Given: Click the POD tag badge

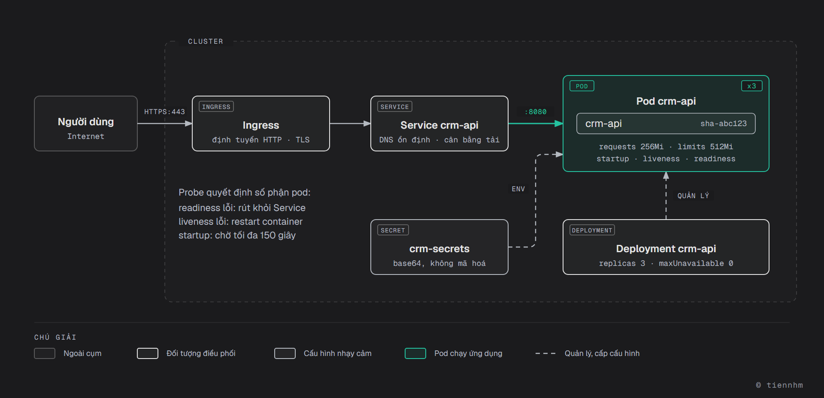Looking at the screenshot, I should [x=582, y=86].
